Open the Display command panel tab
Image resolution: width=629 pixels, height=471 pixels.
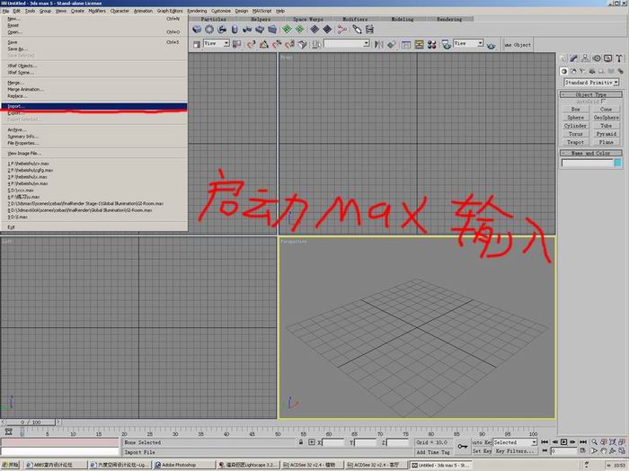pyautogui.click(x=608, y=58)
